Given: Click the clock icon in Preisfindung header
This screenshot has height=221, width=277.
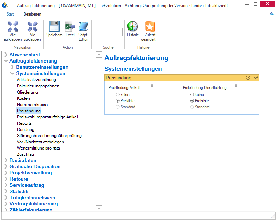Looking at the screenshot, I should 248,78.
